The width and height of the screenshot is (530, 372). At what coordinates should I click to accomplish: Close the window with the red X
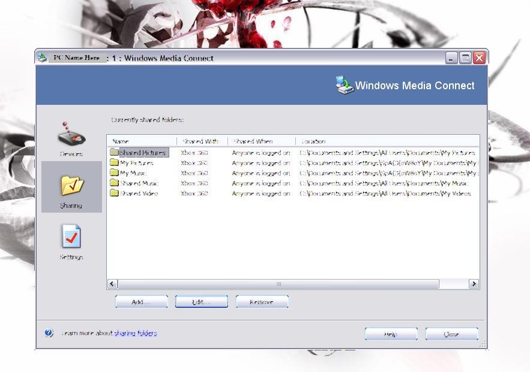[x=480, y=58]
